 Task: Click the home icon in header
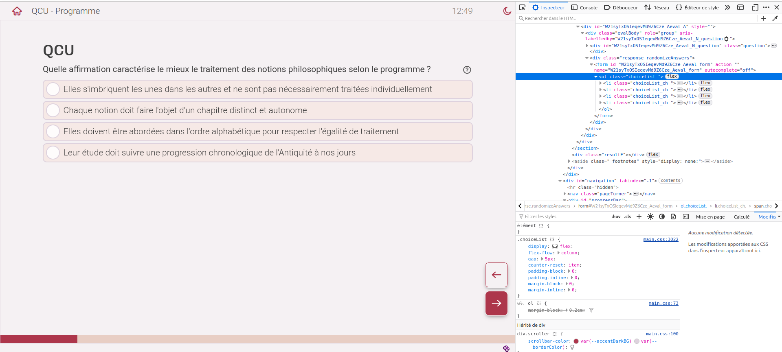tap(17, 11)
